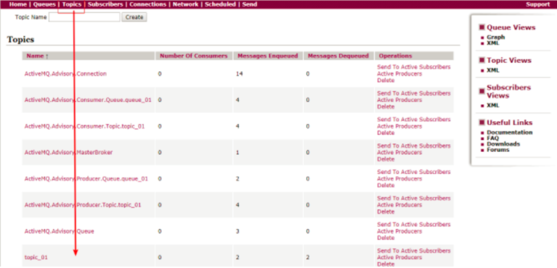
Task: Focus the Topic Name input field
Action: pos(84,17)
